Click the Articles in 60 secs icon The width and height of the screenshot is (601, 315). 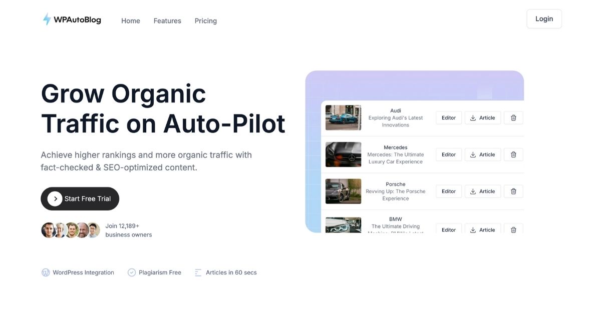click(x=198, y=272)
